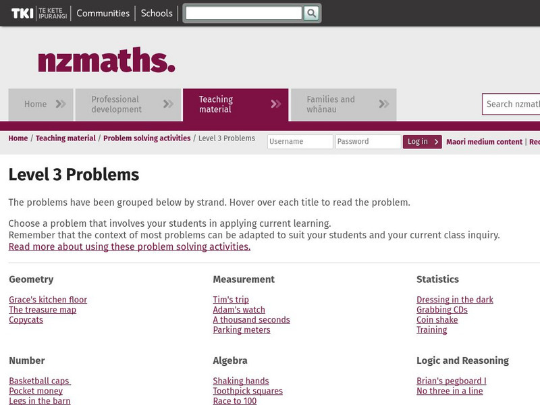Open the Professional development tab
This screenshot has width=540, height=405.
point(128,105)
